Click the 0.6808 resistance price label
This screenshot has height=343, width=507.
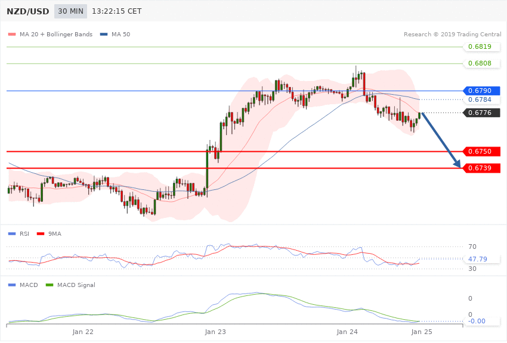click(x=482, y=64)
